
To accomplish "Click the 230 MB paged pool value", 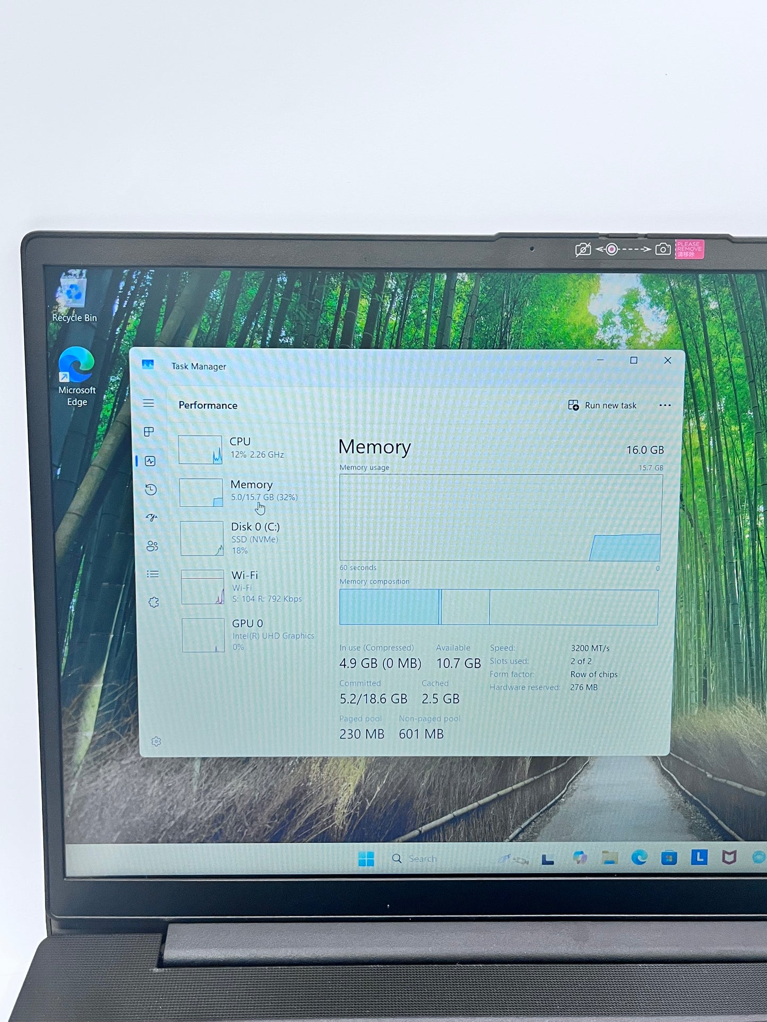I will pyautogui.click(x=362, y=734).
